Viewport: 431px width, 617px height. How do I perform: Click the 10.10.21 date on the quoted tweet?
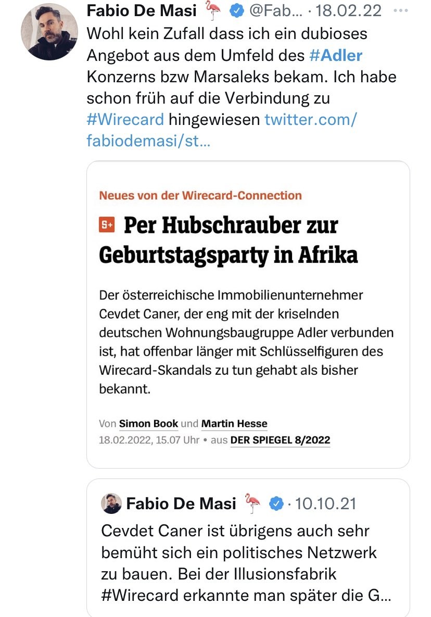pos(325,503)
